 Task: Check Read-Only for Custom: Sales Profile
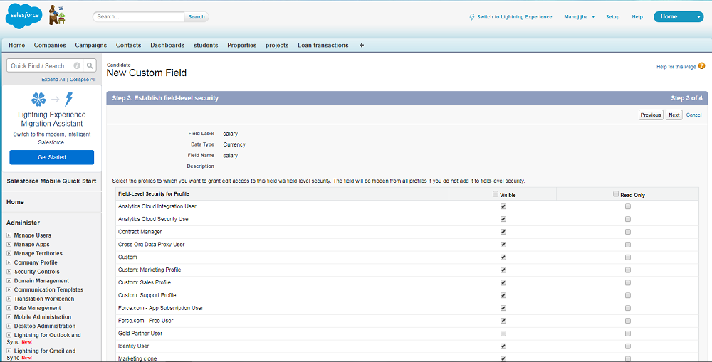pyautogui.click(x=627, y=282)
